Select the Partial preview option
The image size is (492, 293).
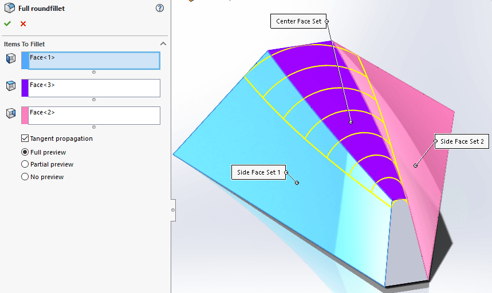point(25,164)
